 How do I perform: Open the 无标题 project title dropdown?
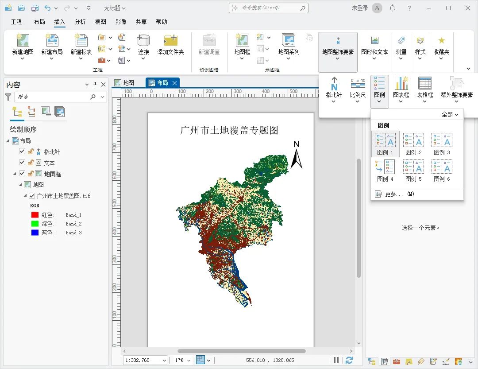pyautogui.click(x=115, y=8)
